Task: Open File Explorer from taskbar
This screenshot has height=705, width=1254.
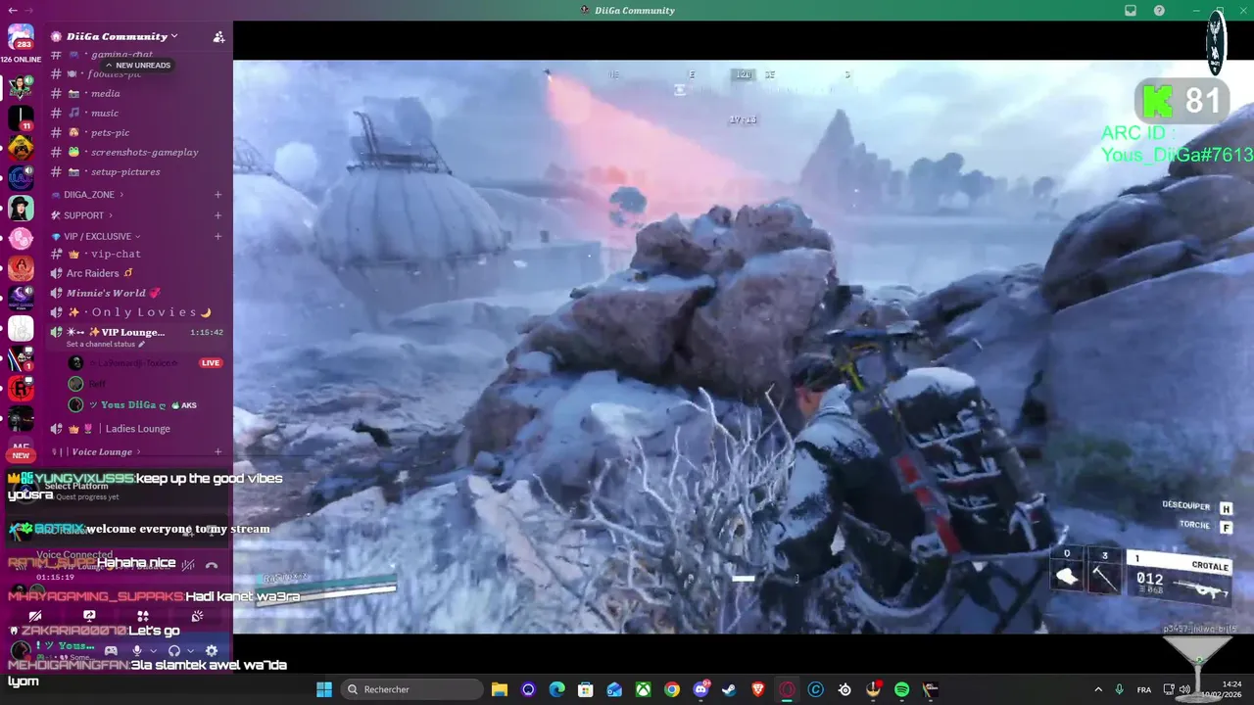Action: click(x=500, y=689)
